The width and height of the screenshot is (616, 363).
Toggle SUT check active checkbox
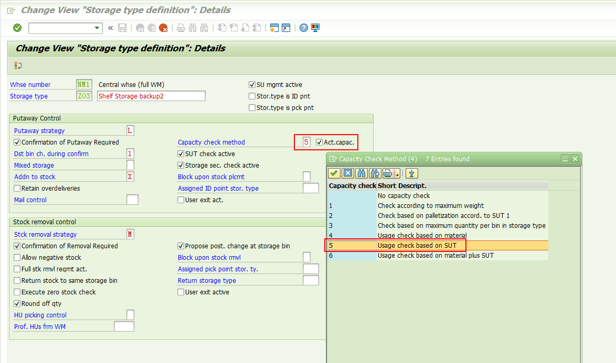point(180,153)
